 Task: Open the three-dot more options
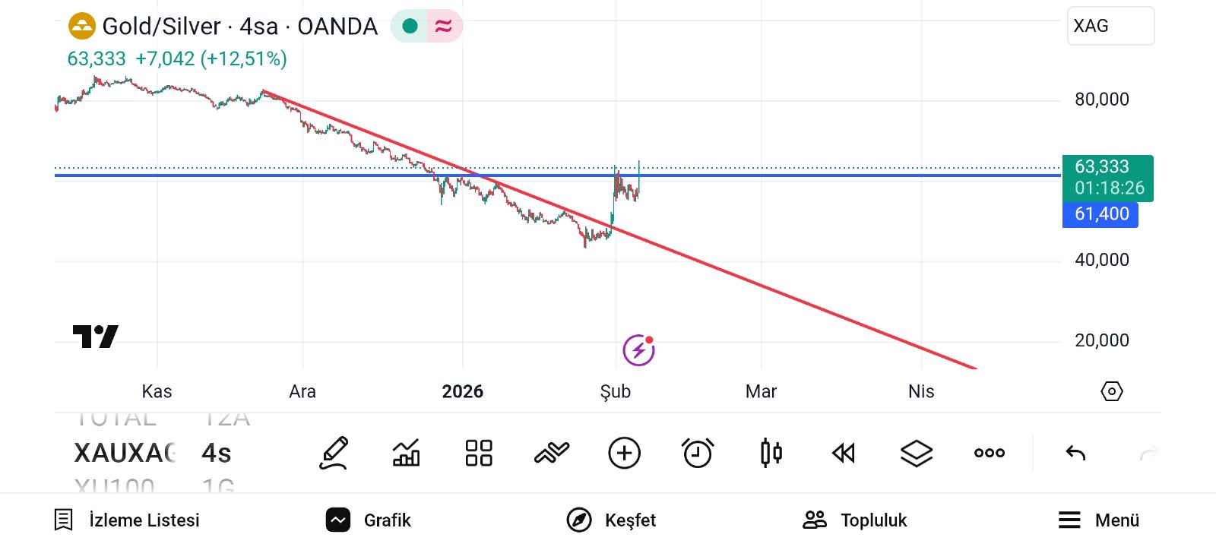(x=990, y=454)
